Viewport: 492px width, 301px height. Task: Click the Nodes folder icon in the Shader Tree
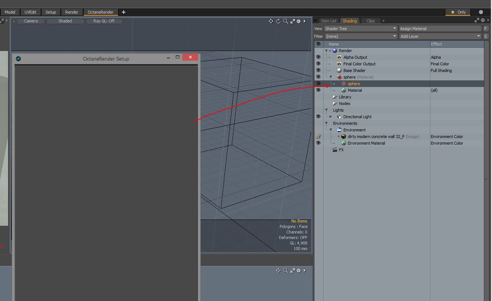click(x=335, y=104)
